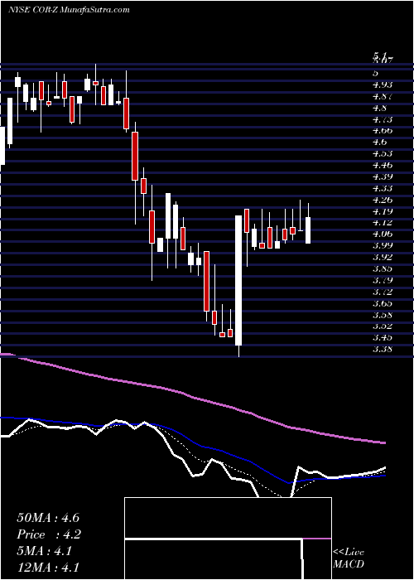Image resolution: width=414 pixels, height=580 pixels.
Task: Click the 4.06 axis value
Action: [x=383, y=234]
